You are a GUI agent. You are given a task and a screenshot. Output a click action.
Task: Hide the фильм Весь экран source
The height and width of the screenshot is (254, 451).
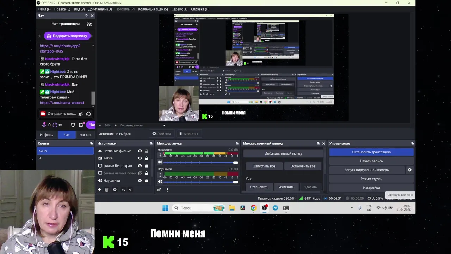pyautogui.click(x=140, y=166)
